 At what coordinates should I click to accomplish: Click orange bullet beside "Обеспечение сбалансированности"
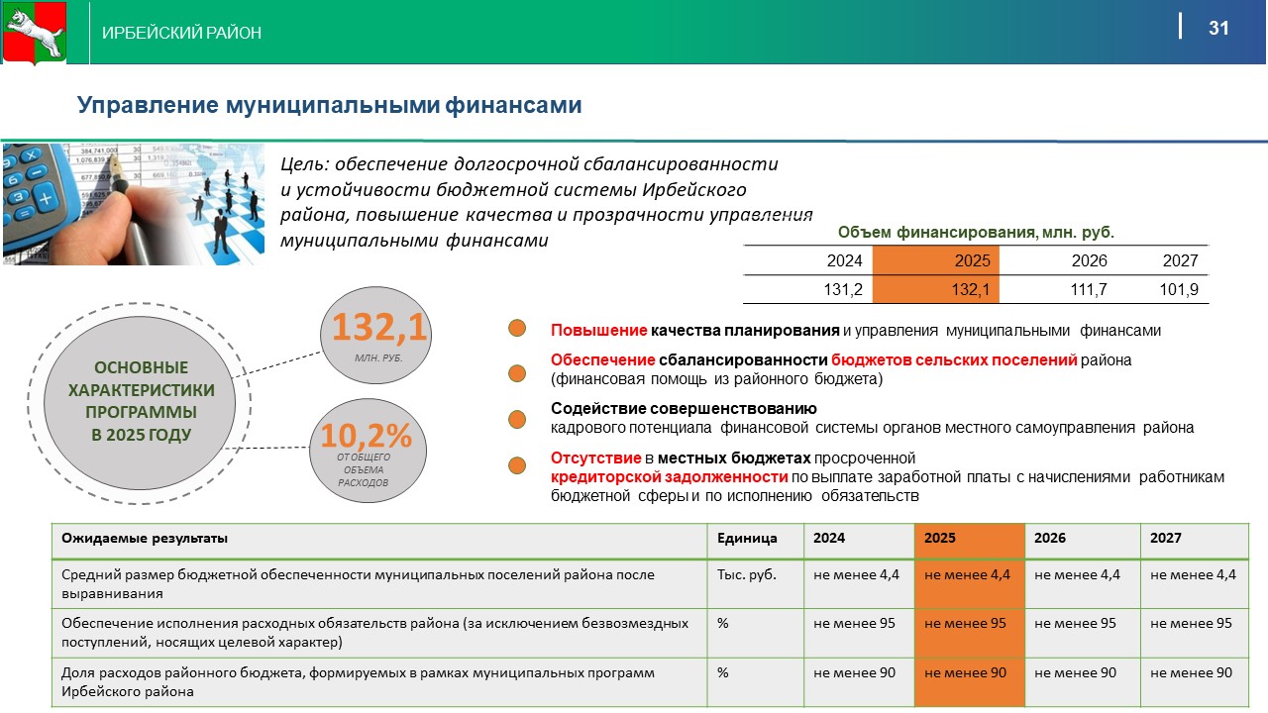point(516,373)
